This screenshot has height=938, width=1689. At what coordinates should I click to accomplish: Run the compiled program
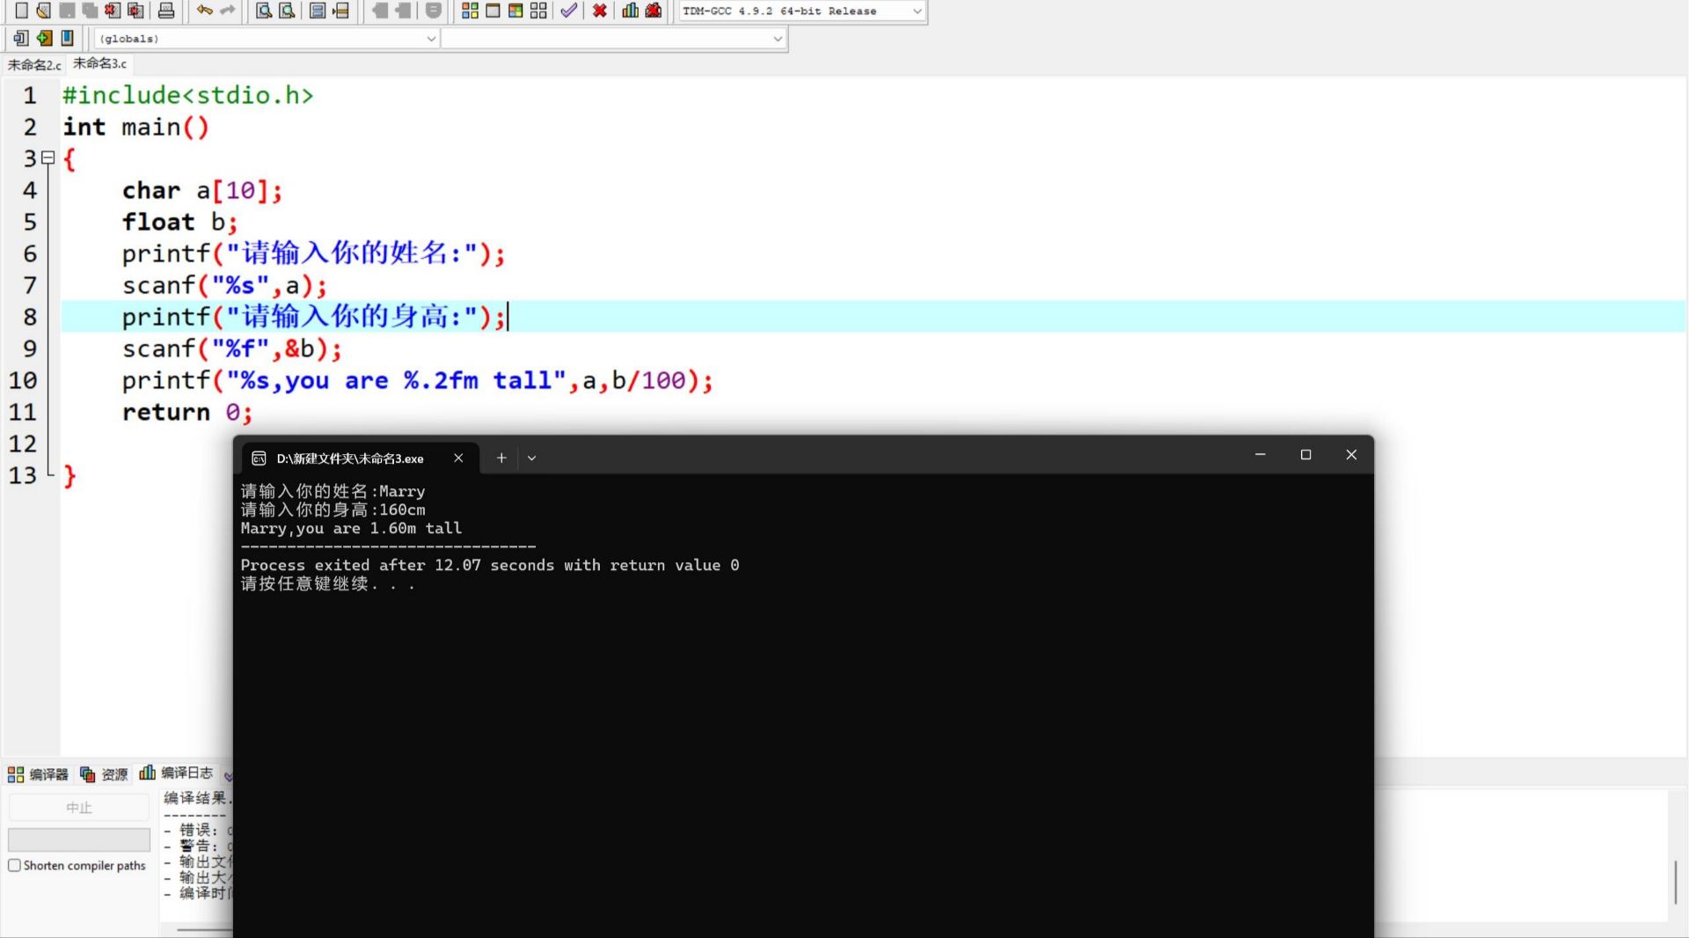(494, 11)
